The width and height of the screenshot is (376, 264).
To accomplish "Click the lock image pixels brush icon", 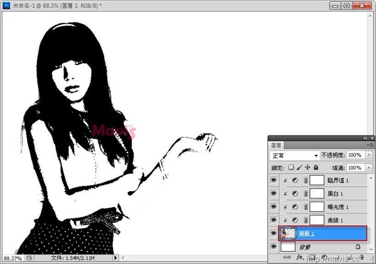I will click(299, 168).
